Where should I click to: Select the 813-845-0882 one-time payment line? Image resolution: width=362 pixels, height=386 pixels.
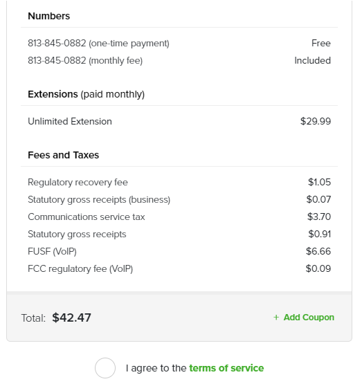pos(179,43)
